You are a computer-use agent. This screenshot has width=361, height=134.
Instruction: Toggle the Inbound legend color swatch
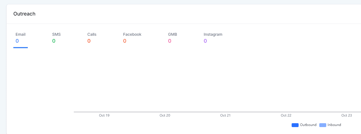[323, 125]
